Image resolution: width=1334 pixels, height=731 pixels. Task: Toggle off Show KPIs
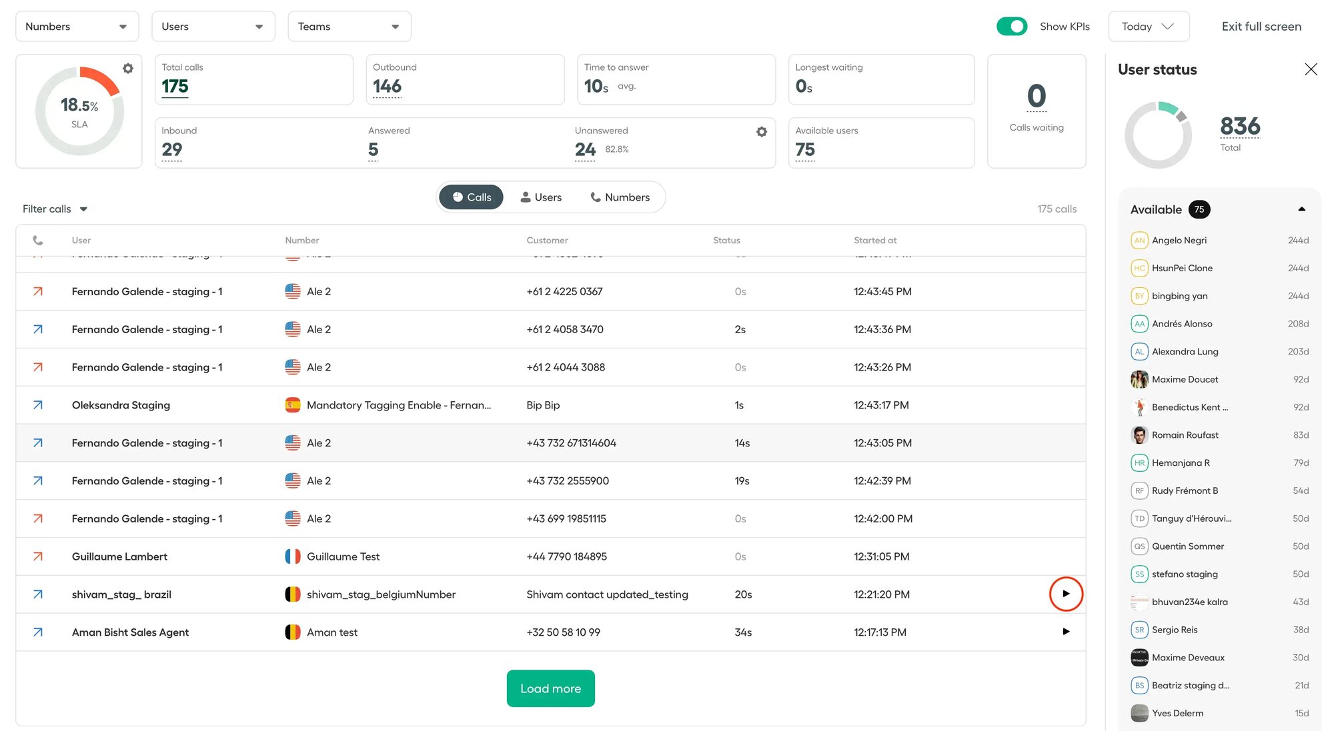click(x=1012, y=26)
